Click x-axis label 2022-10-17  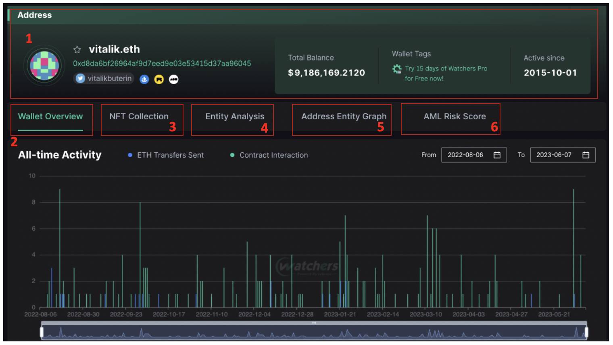169,314
